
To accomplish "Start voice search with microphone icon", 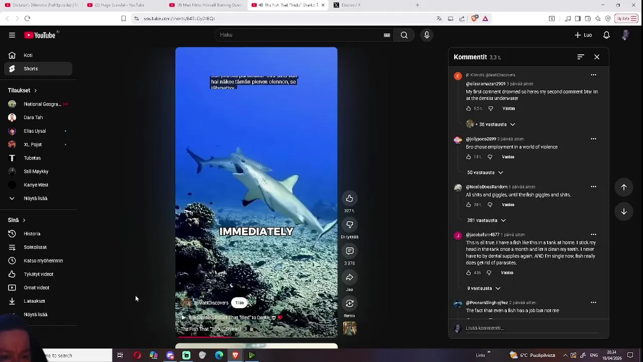I will tap(426, 35).
